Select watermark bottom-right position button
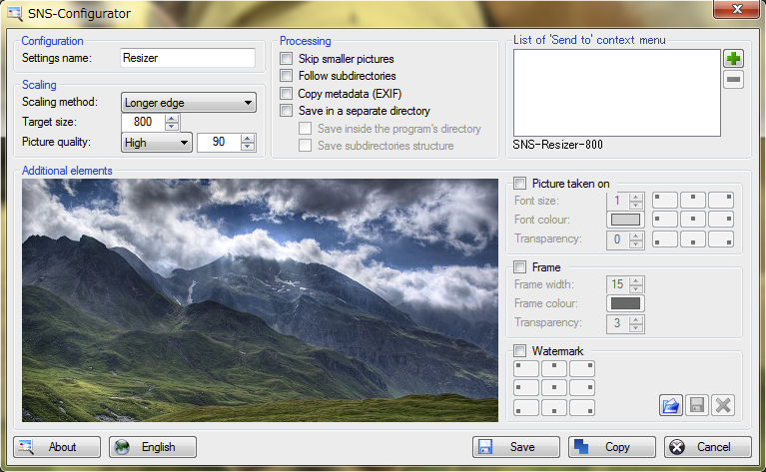Viewport: 766px width, 472px height. pos(582,407)
